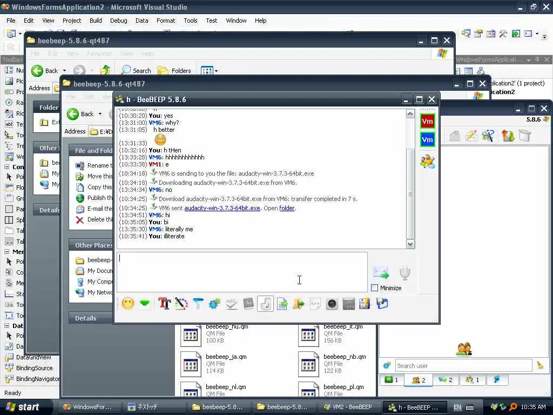Click the chat history scroll up arrow
The width and height of the screenshot is (553, 415).
(x=410, y=114)
